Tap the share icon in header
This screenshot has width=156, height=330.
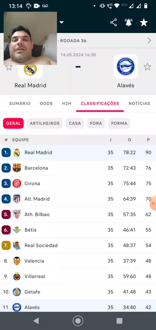click(x=113, y=22)
